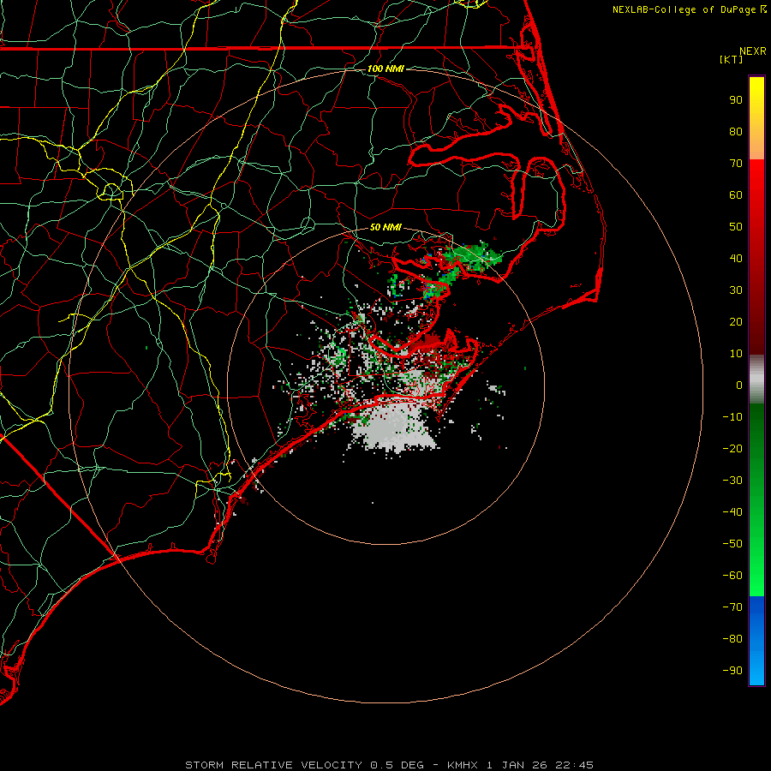The image size is (771, 771).
Task: Click the -30 value on the velocity scale
Action: [732, 481]
